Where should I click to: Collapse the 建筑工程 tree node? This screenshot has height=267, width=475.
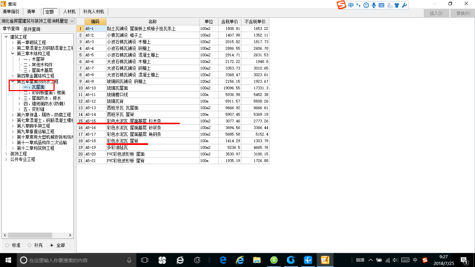pyautogui.click(x=7, y=37)
